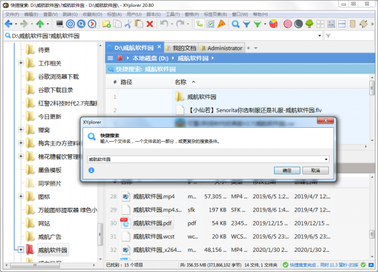
Task: Expand the 工作相关 folder tree node
Action: point(21,64)
